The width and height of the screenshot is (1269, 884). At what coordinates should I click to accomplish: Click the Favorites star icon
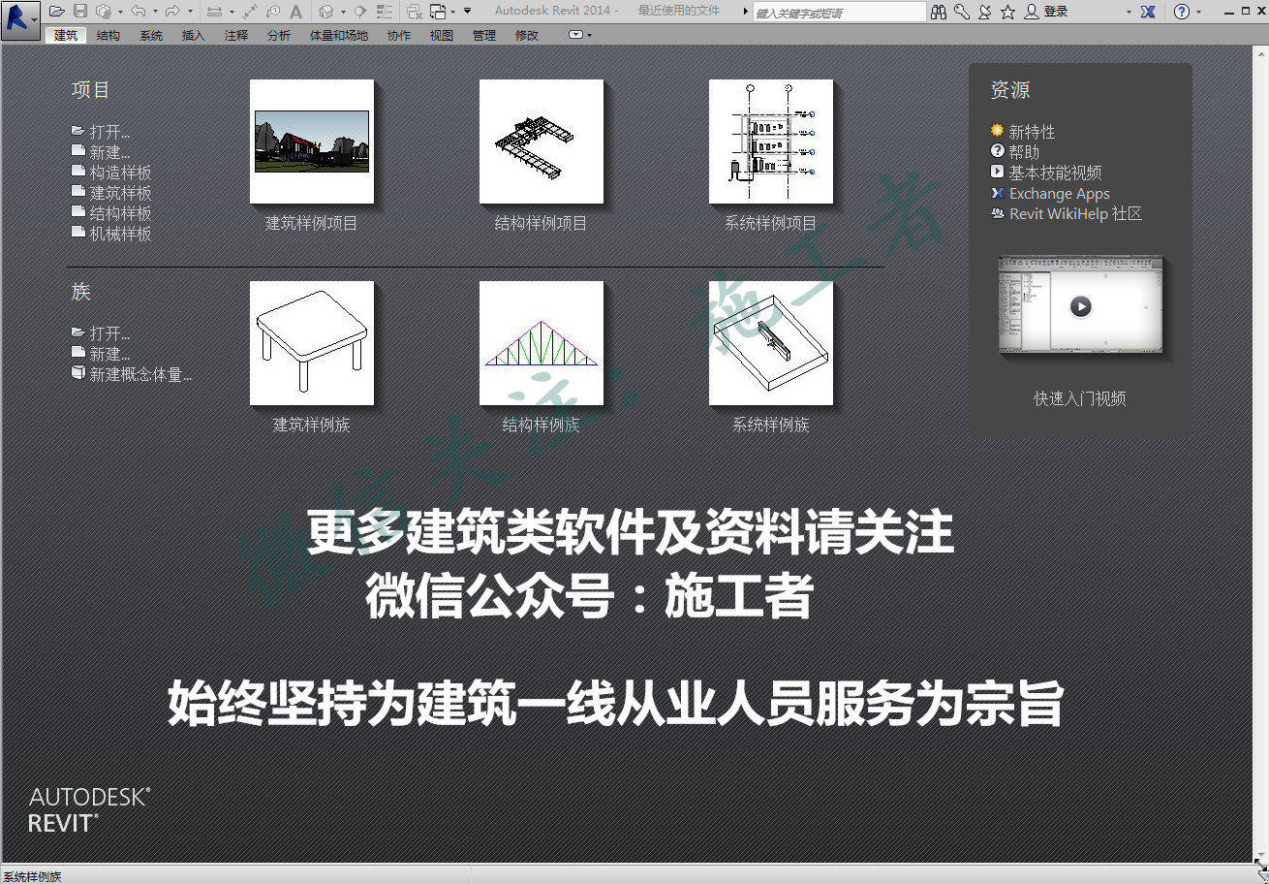pyautogui.click(x=1007, y=12)
